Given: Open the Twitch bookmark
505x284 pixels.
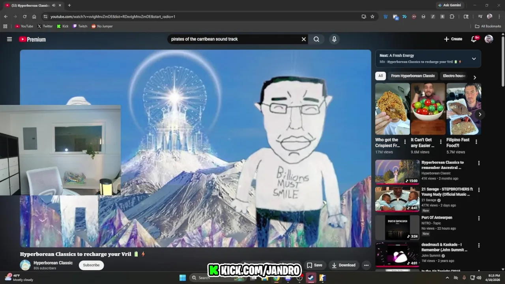Looking at the screenshot, I should pos(80,26).
